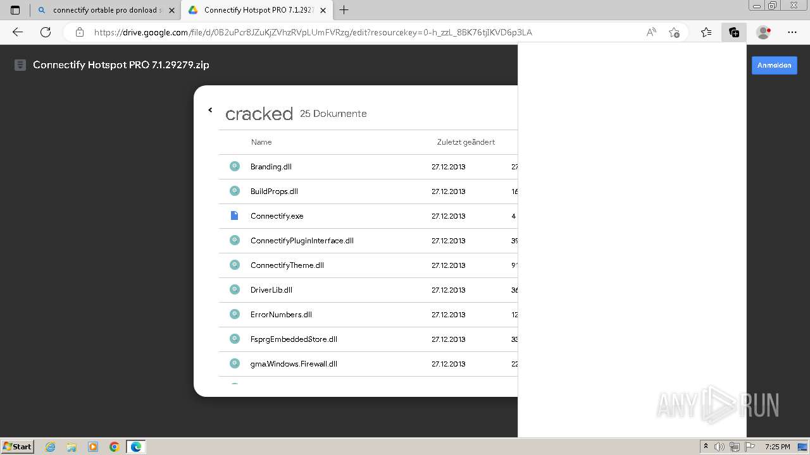Click the taskbar clock showing 7:25 PM

[777, 447]
